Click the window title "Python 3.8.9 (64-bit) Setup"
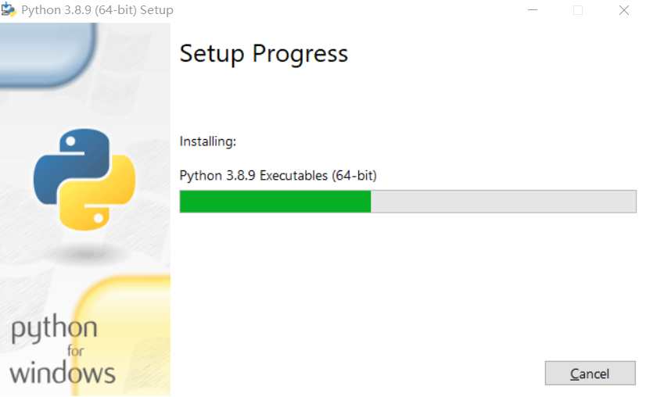This screenshot has height=397, width=646. click(97, 11)
